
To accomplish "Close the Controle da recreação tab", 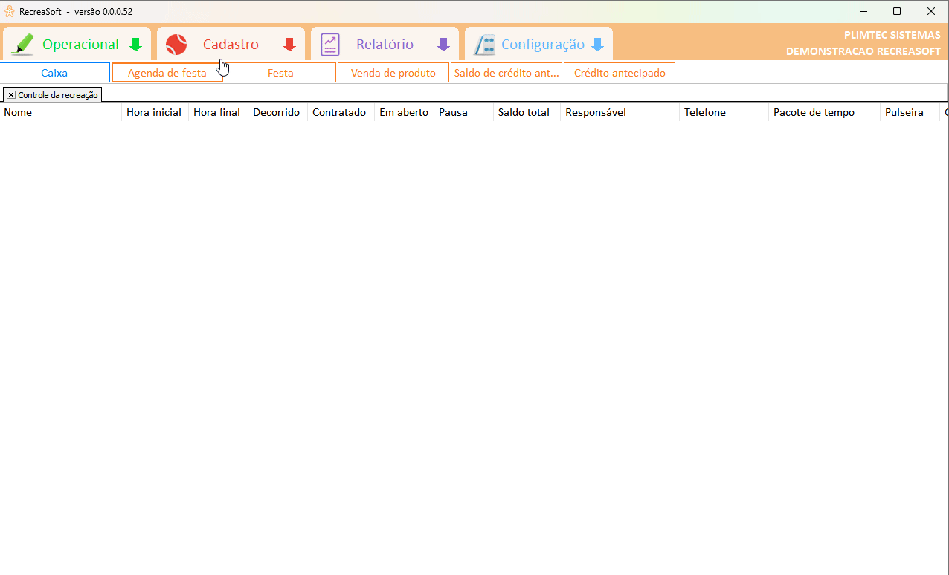I will coord(11,95).
